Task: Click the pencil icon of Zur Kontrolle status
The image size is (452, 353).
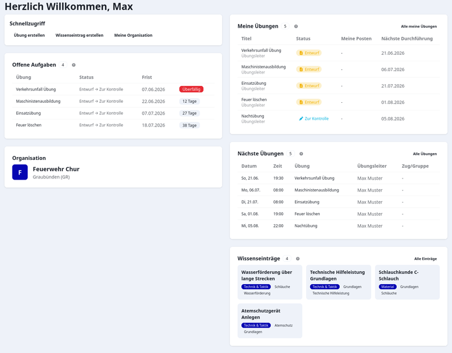Action: [301, 119]
